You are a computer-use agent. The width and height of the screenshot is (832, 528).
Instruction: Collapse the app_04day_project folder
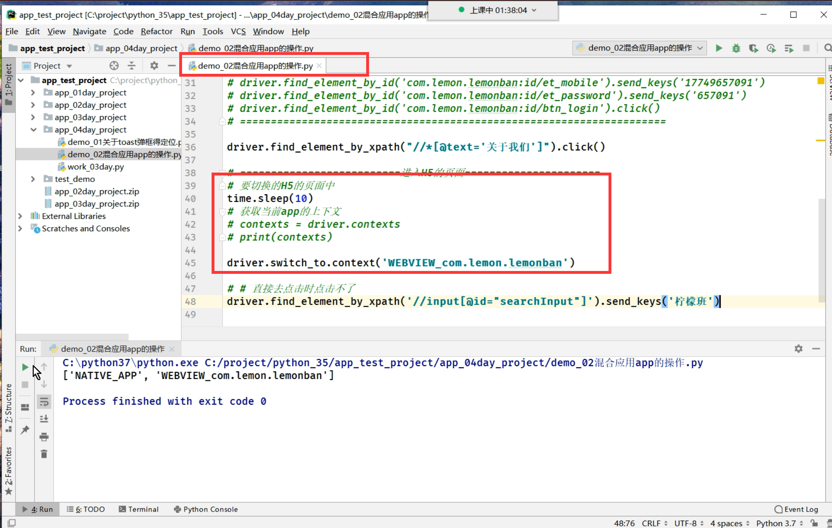click(x=33, y=130)
